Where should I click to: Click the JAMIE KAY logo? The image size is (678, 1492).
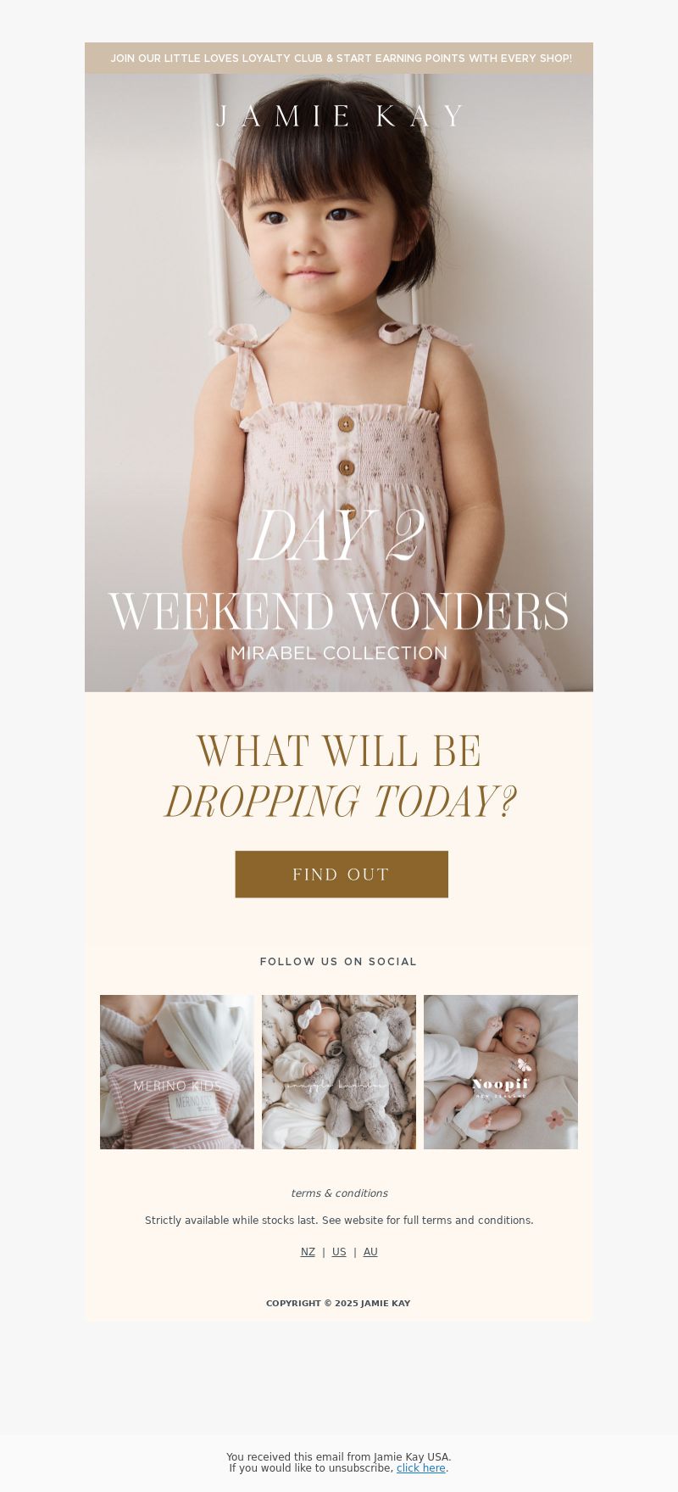click(340, 116)
